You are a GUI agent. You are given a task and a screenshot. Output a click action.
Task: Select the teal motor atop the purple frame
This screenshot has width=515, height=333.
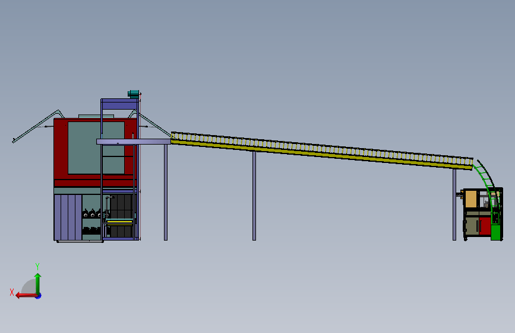pos(134,94)
